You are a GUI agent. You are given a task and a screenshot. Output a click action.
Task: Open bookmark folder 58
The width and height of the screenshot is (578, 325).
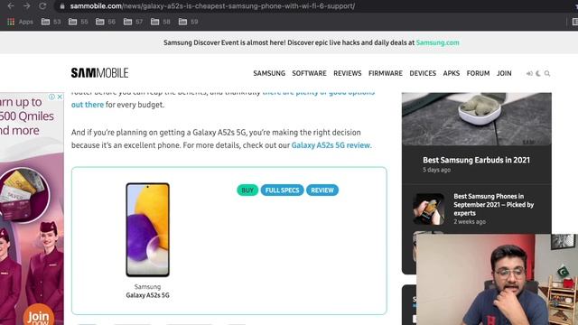[161, 22]
